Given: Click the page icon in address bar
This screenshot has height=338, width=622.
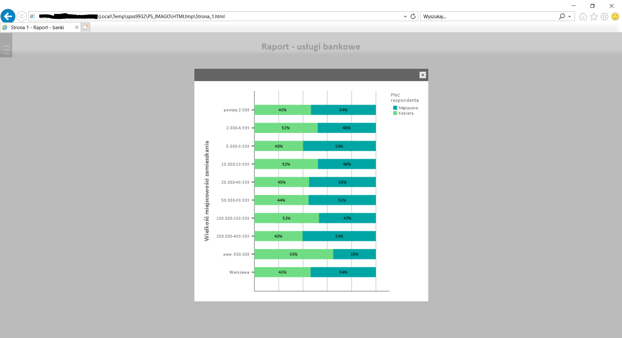Looking at the screenshot, I should click(x=32, y=17).
